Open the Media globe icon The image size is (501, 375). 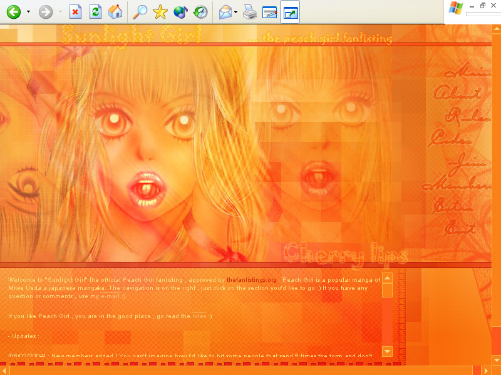pyautogui.click(x=180, y=12)
